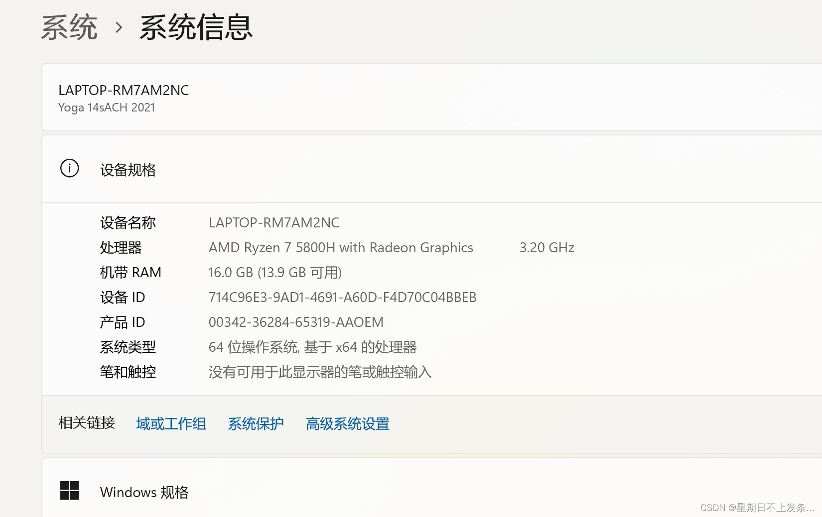This screenshot has width=822, height=517.
Task: Open the 高级系统设置 link
Action: 348,423
